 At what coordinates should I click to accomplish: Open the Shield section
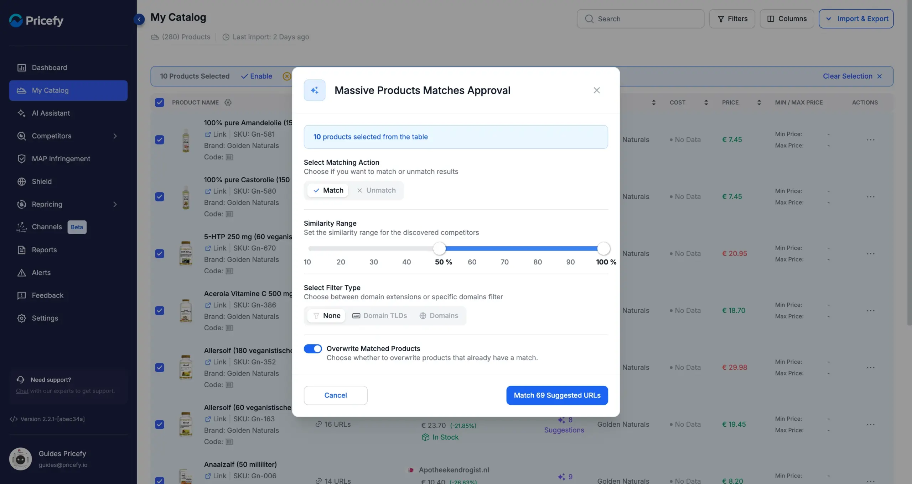click(x=68, y=181)
